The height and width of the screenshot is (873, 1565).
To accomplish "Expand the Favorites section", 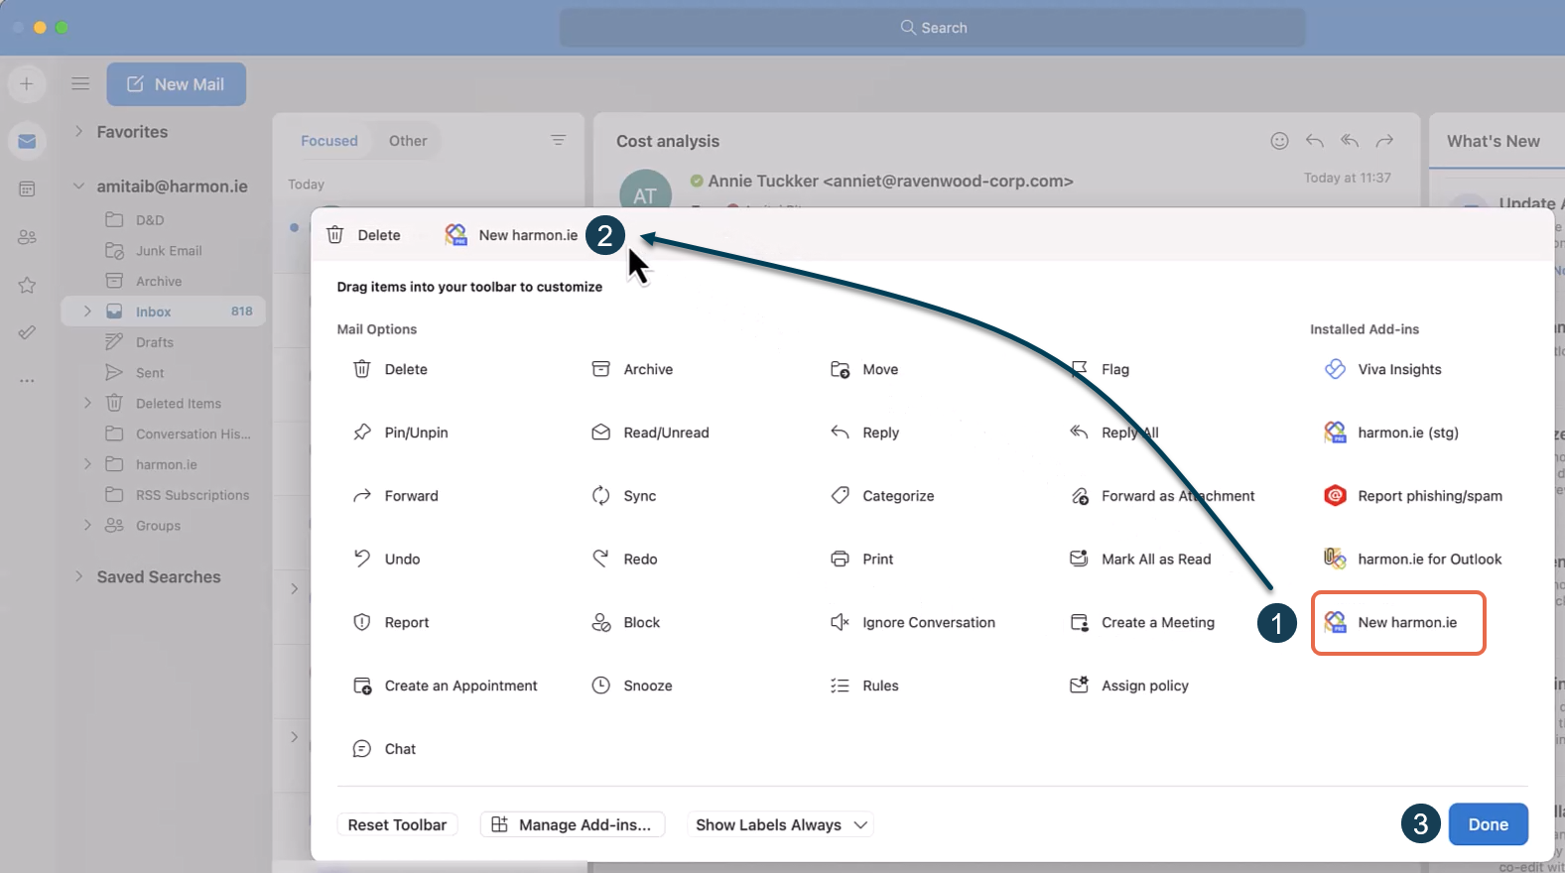I will pos(78,131).
